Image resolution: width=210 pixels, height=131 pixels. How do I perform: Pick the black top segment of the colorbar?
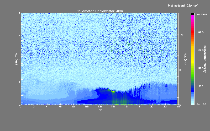point(193,14)
